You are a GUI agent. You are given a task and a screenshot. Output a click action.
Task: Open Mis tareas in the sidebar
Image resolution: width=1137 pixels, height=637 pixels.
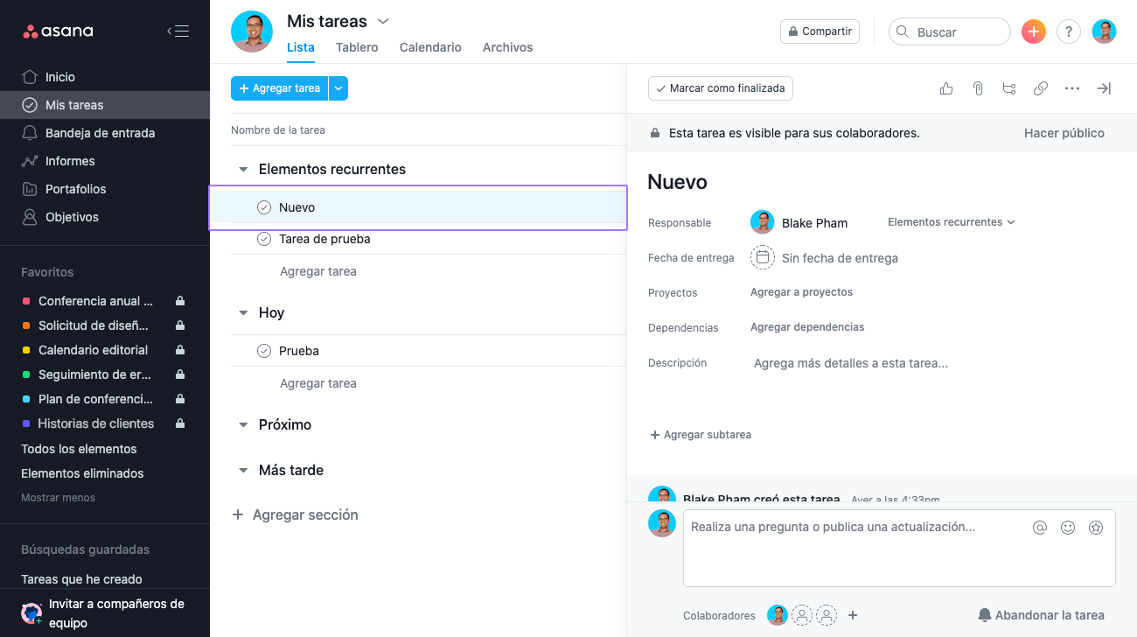[x=105, y=105]
